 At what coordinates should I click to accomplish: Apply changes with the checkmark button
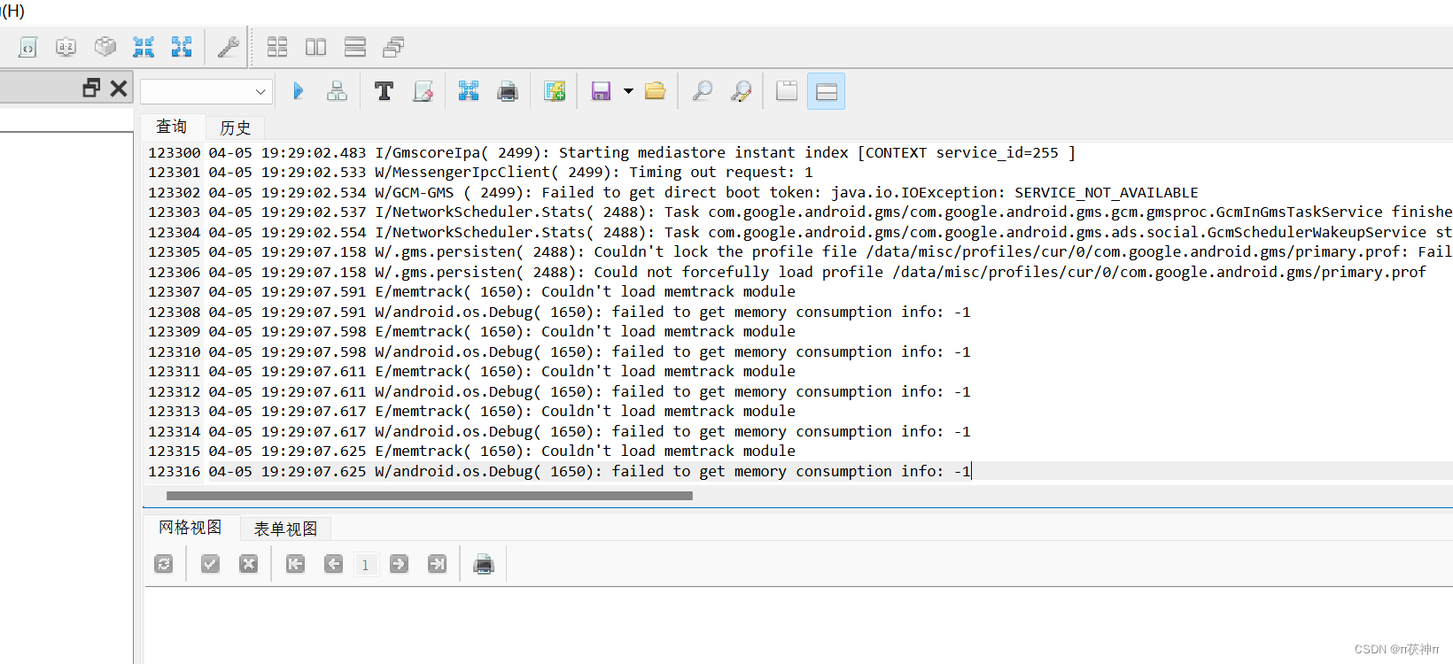coord(210,564)
